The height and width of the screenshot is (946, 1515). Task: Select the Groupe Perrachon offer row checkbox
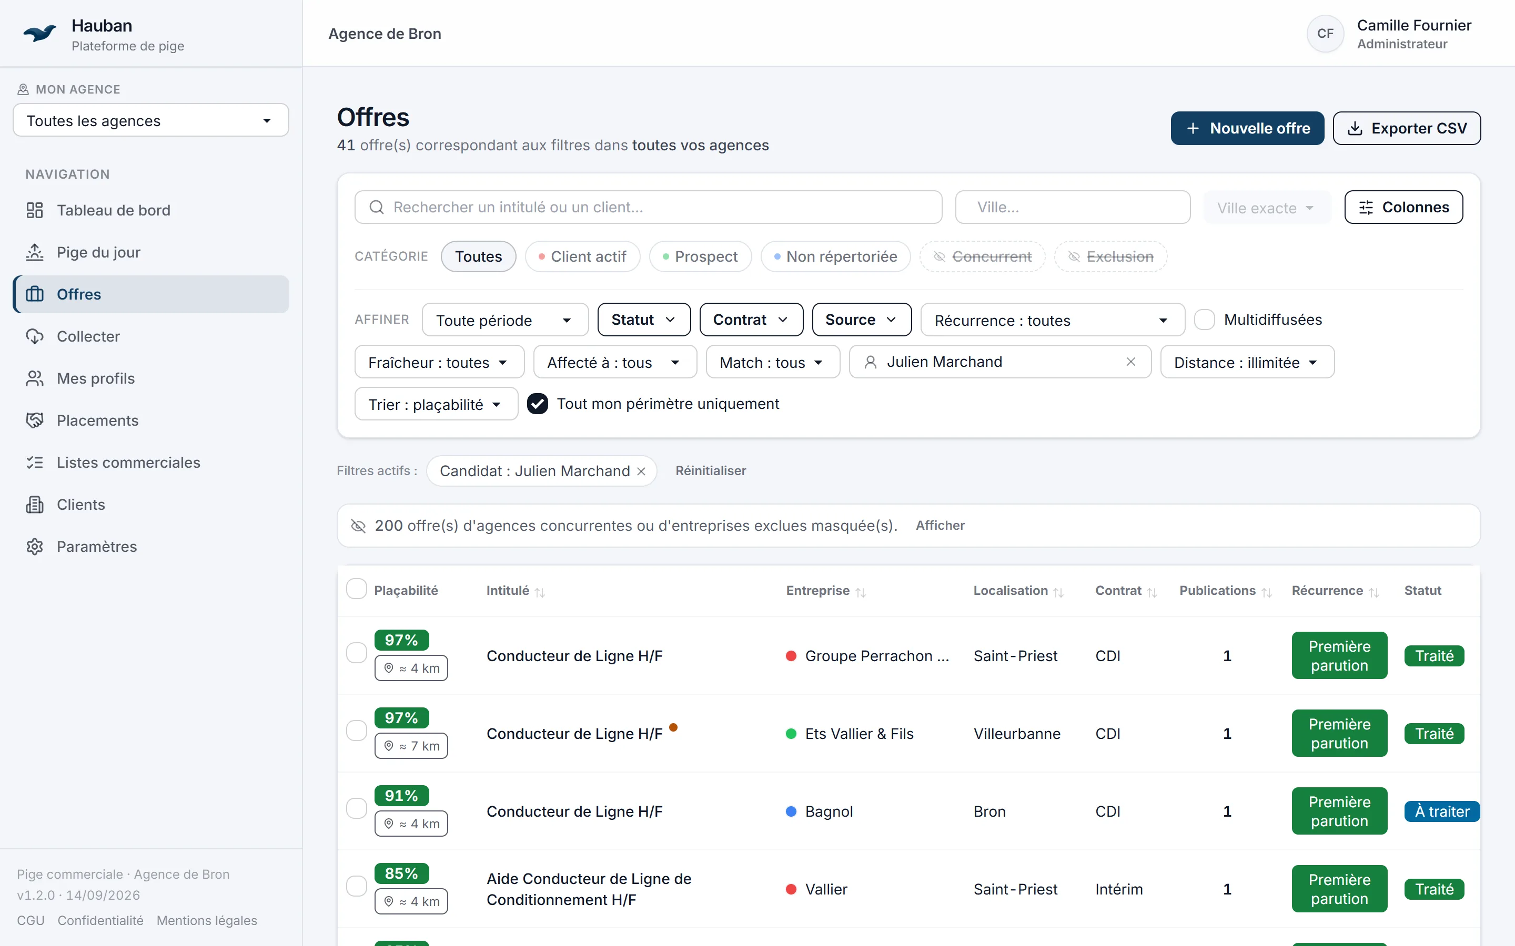(356, 653)
